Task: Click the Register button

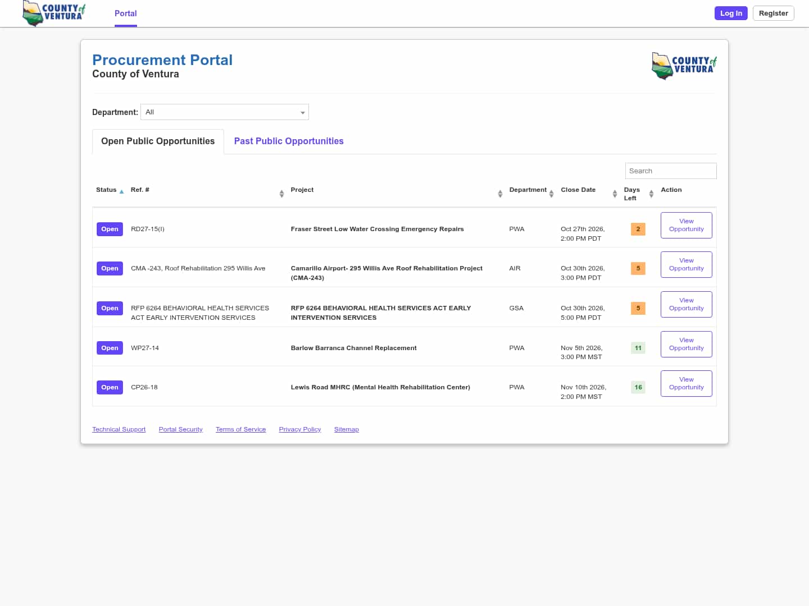Action: pyautogui.click(x=773, y=13)
